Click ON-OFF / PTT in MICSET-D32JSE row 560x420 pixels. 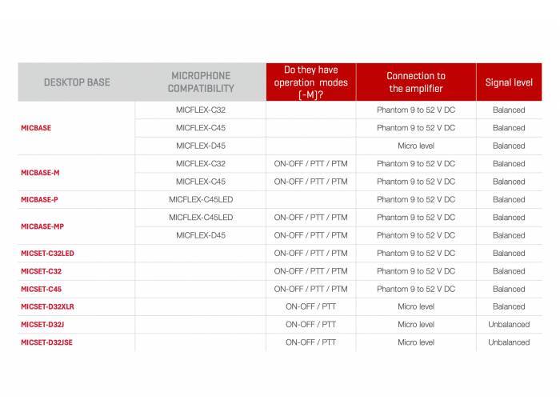click(x=310, y=342)
